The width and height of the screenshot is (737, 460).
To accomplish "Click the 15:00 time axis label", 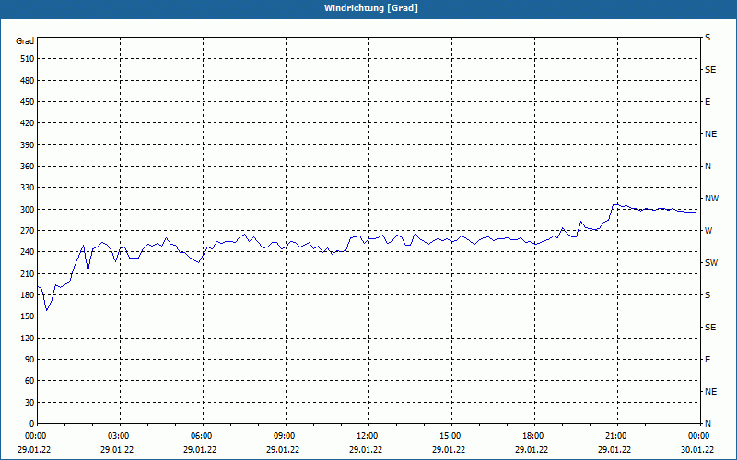I will [450, 436].
